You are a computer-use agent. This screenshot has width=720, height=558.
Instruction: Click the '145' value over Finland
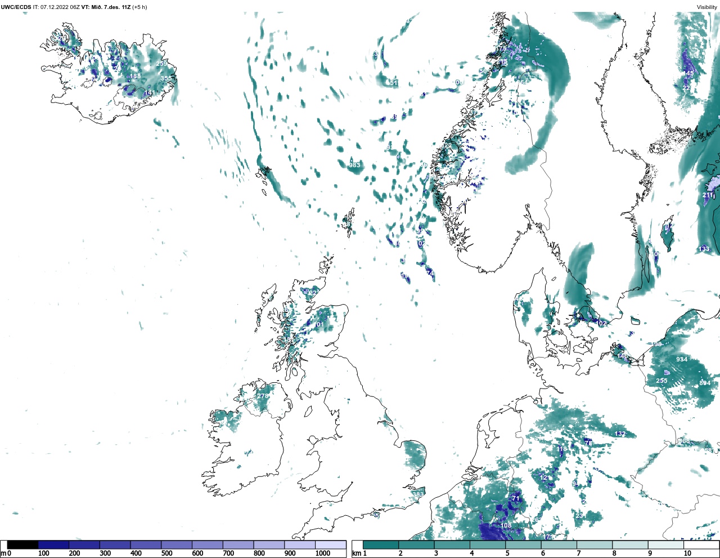[x=688, y=73]
